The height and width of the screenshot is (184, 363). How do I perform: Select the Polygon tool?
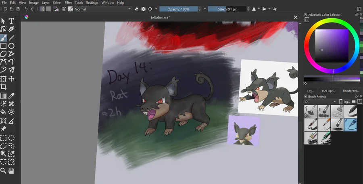pyautogui.click(x=3, y=54)
